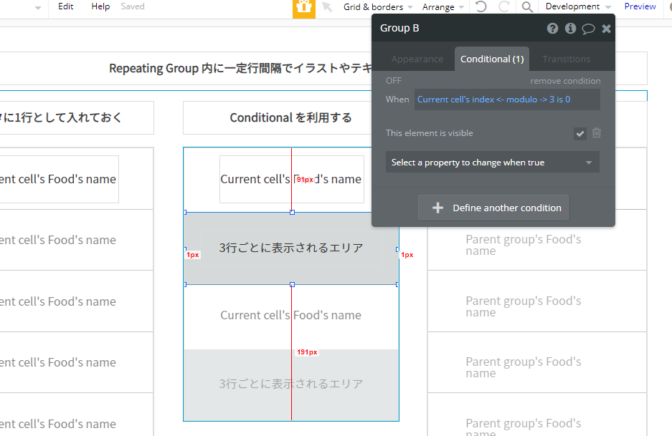The height and width of the screenshot is (436, 672).
Task: Click the Preview link
Action: click(x=640, y=6)
